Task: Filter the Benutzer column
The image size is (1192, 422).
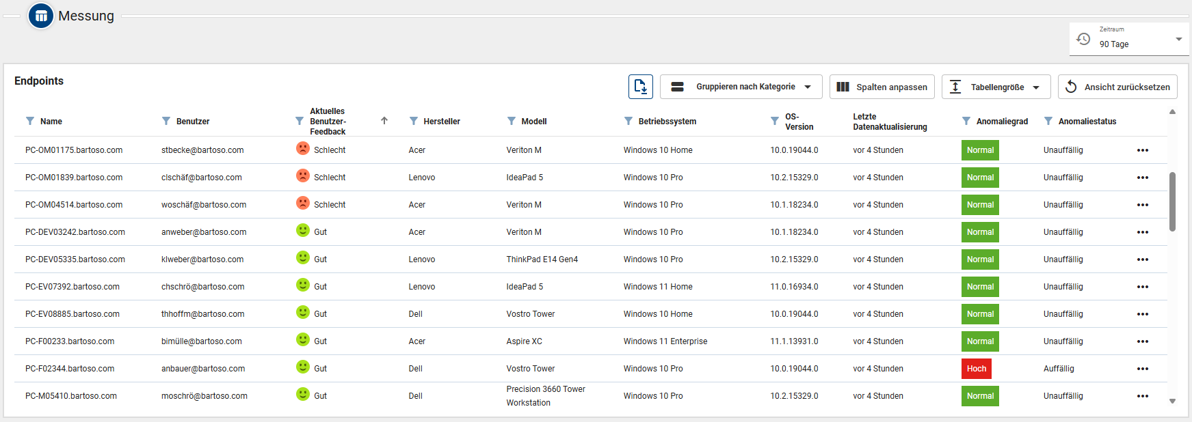Action: click(x=166, y=121)
